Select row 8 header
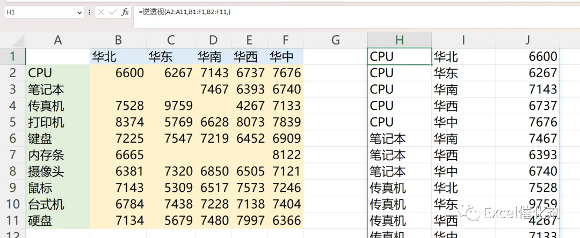580x238 pixels. click(x=13, y=172)
